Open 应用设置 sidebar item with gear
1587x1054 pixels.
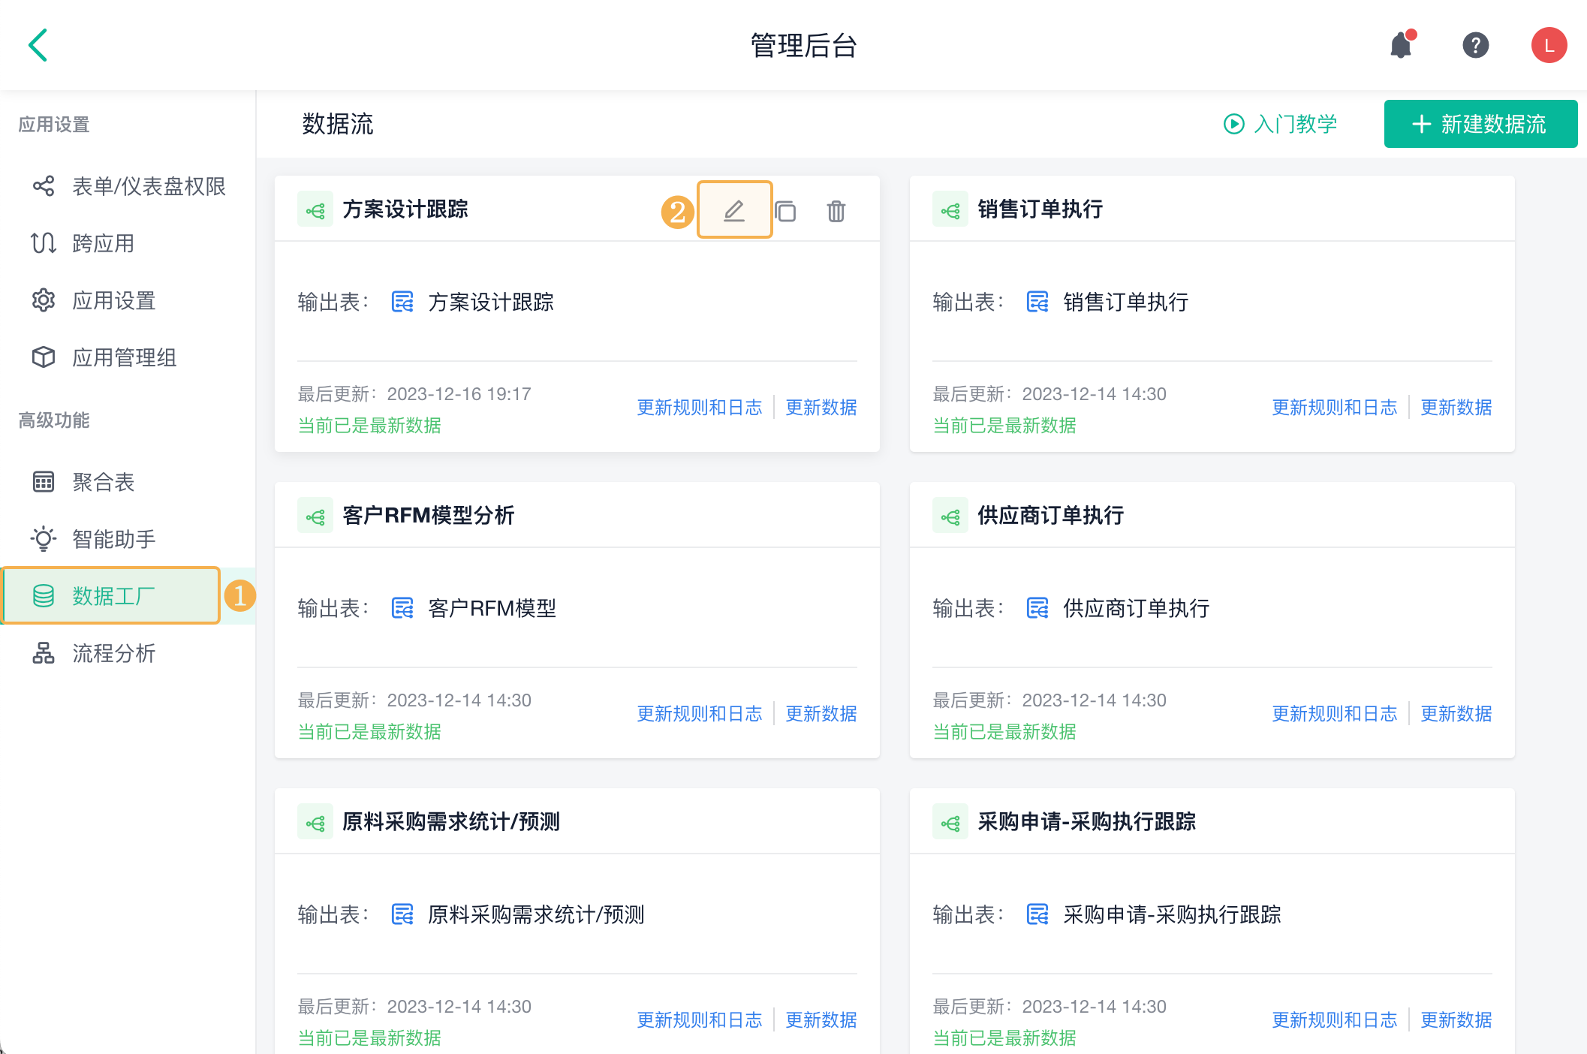pos(128,300)
